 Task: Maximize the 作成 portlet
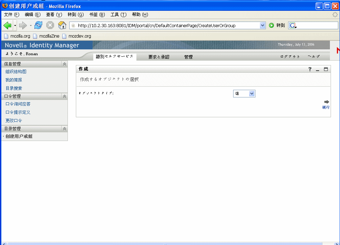(x=326, y=69)
